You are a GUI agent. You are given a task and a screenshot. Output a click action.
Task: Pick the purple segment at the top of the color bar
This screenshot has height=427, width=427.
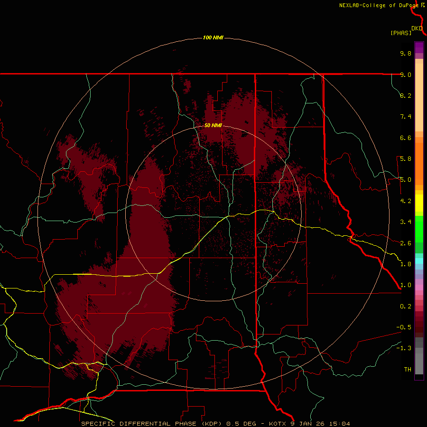[x=419, y=47]
